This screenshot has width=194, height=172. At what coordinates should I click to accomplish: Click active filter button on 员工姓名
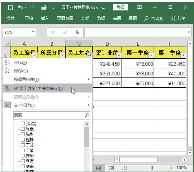click(90, 55)
